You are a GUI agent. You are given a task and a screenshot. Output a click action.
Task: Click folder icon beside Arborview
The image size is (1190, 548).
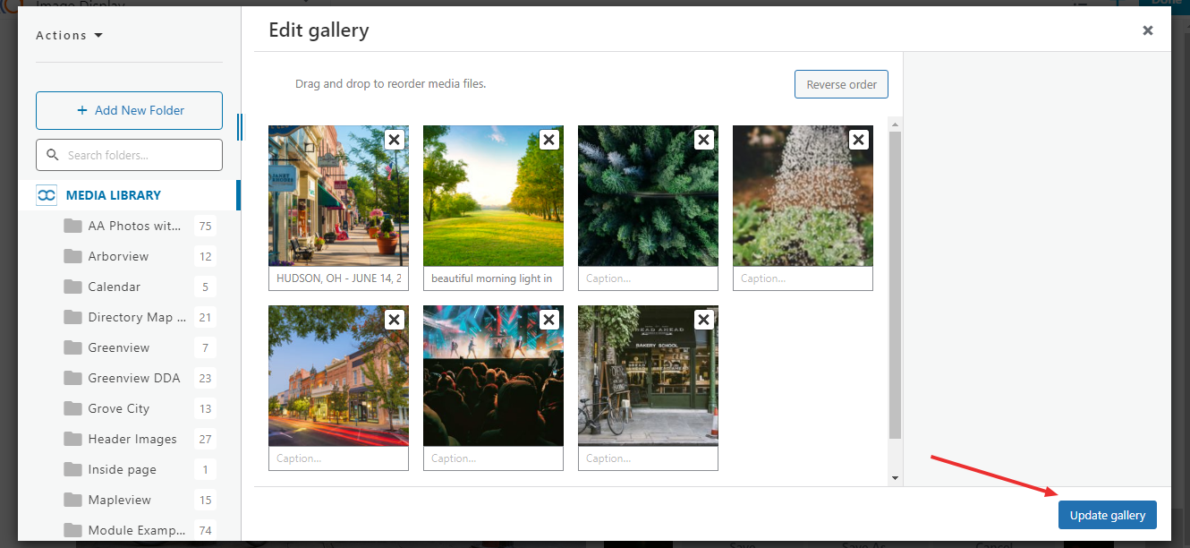pyautogui.click(x=73, y=256)
